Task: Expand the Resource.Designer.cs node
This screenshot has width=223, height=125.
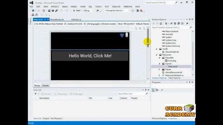Action: 159,75
